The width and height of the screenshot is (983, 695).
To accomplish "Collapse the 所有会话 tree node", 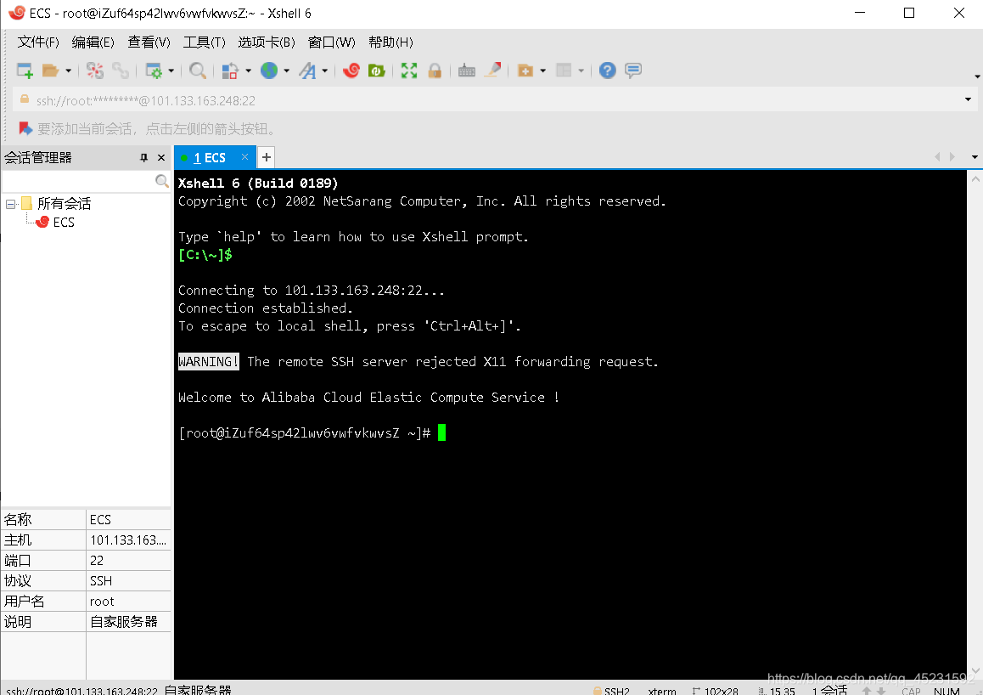I will [11, 204].
